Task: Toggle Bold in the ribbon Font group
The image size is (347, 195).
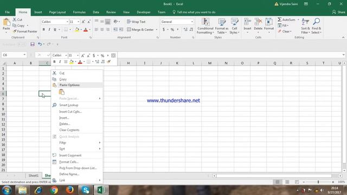Action: 43,29
